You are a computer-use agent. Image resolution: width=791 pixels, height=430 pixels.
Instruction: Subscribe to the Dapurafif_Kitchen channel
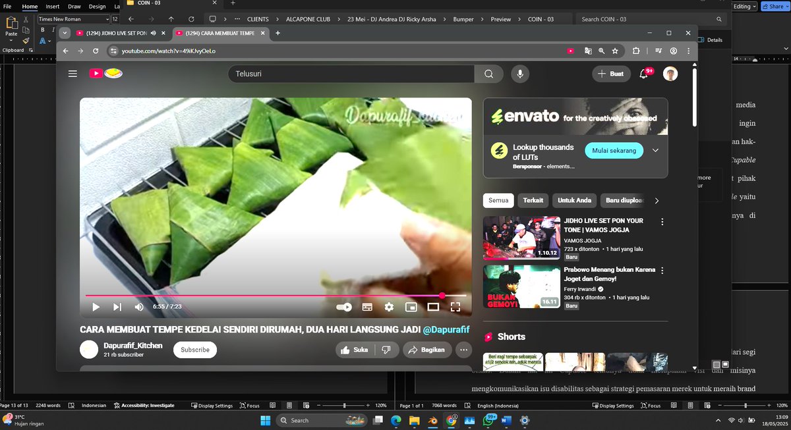coord(195,350)
